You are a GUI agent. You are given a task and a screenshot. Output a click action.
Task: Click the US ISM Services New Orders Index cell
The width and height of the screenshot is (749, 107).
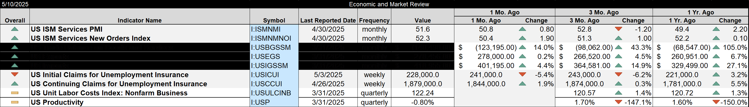[x=139, y=38]
